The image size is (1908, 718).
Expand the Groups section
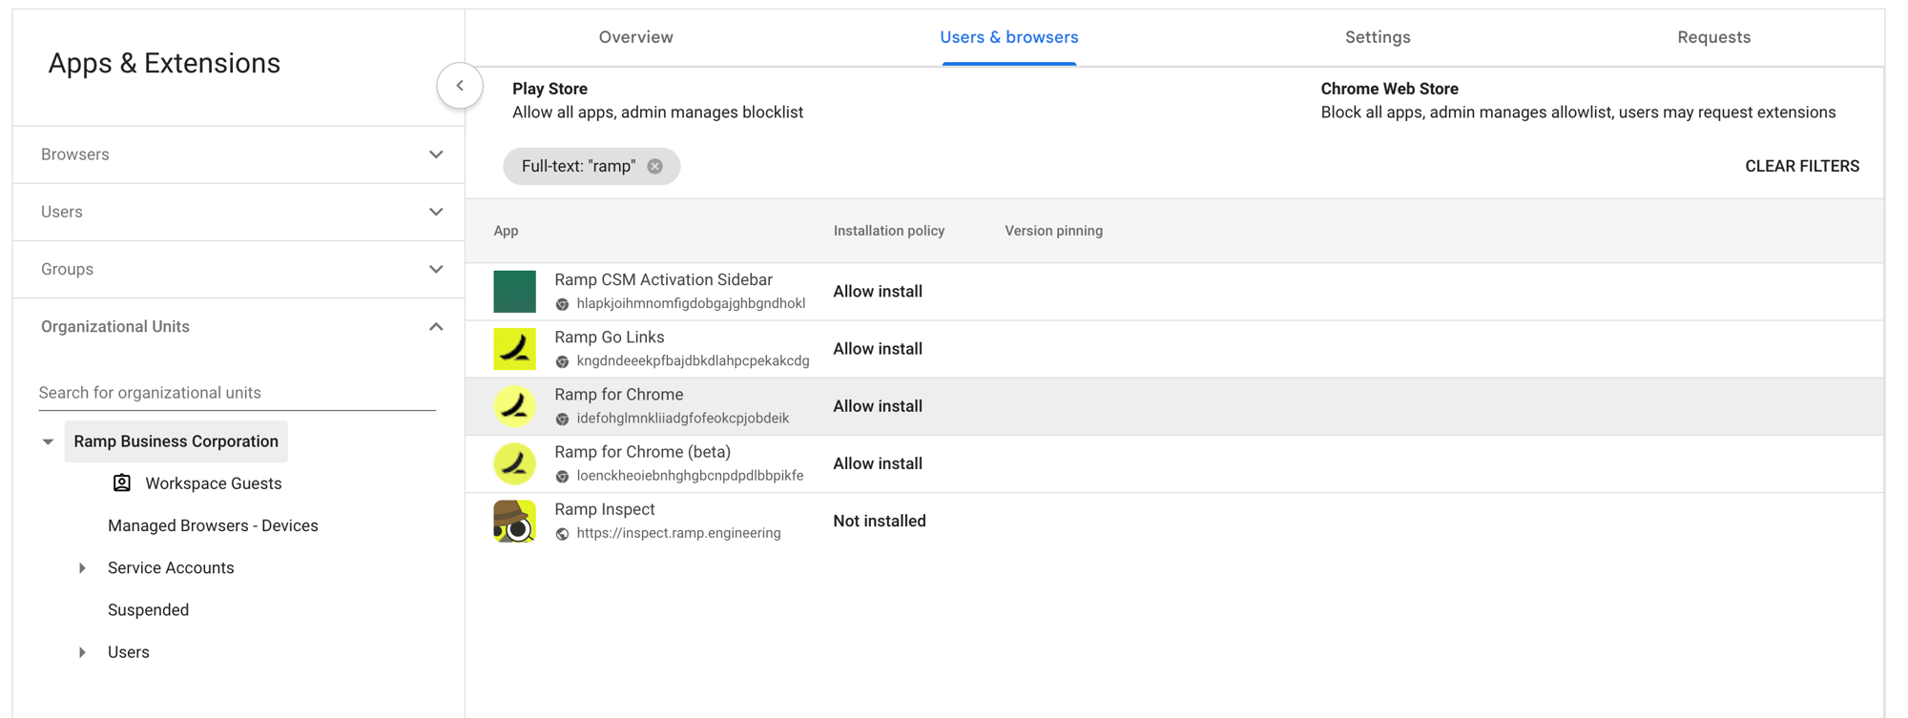pos(436,269)
